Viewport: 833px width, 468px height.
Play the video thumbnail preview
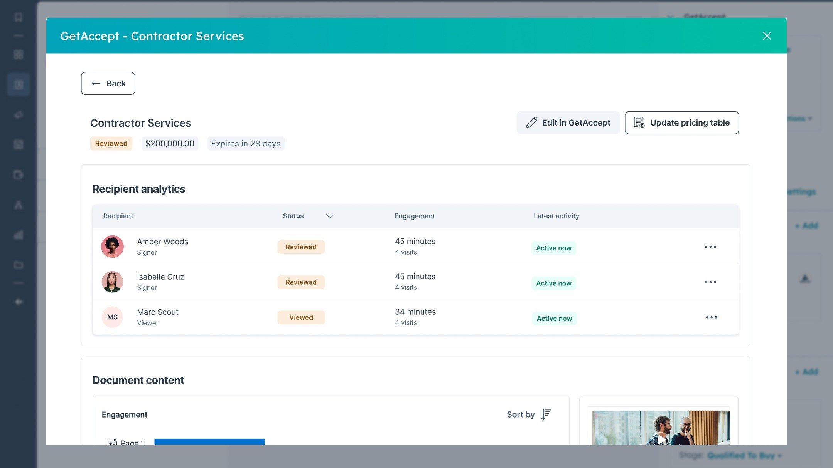pyautogui.click(x=661, y=438)
